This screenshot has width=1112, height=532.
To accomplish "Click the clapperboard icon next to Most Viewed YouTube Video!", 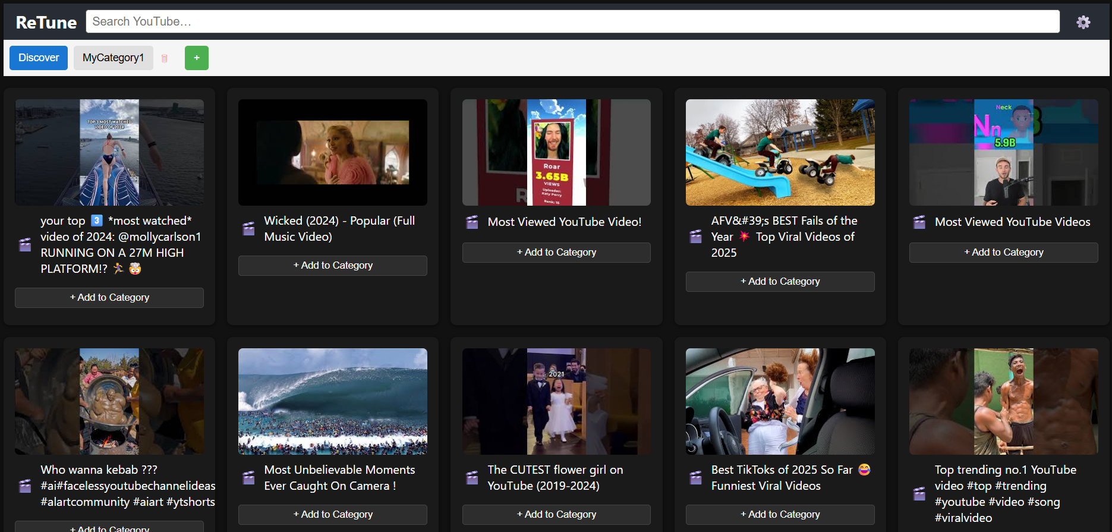I will [472, 222].
